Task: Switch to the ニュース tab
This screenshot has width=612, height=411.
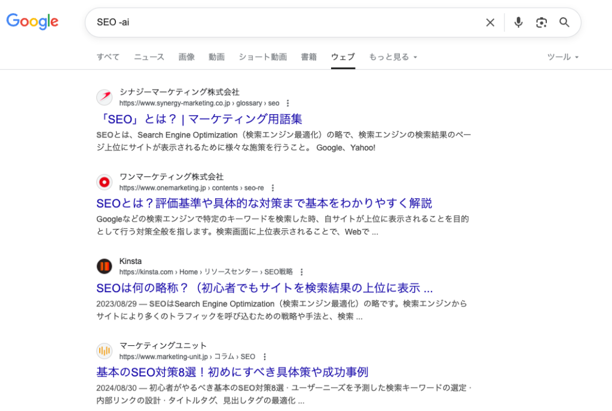Action: click(149, 57)
